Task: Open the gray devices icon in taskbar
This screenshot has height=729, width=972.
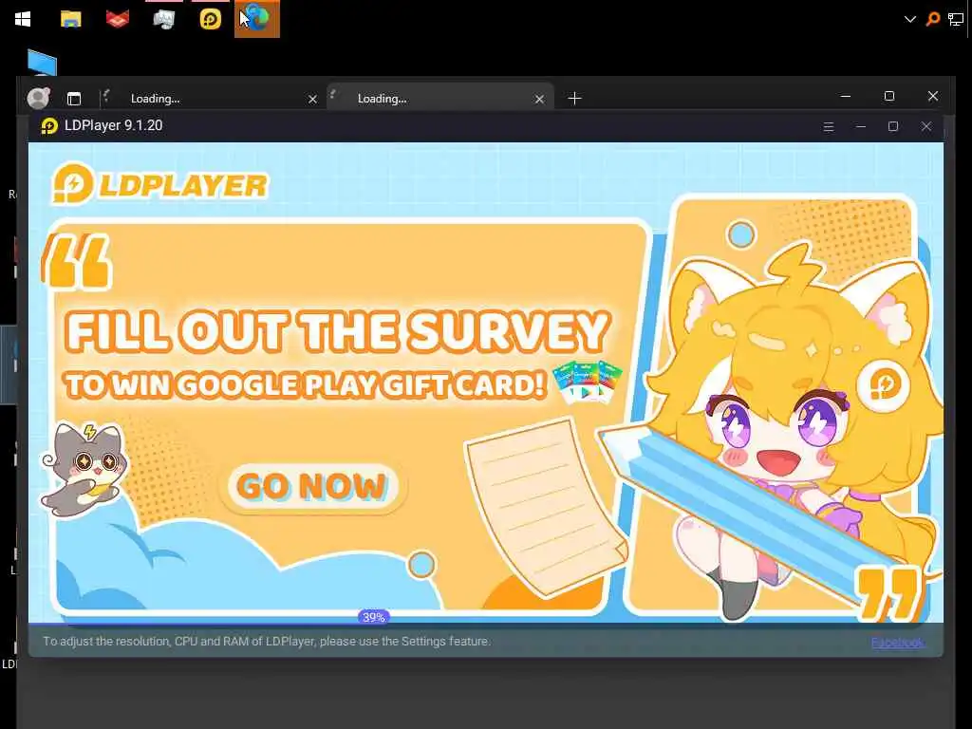Action: (163, 19)
